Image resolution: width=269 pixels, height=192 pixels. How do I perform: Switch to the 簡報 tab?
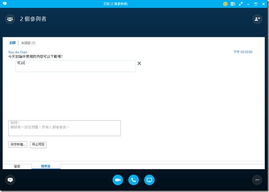click(17, 166)
